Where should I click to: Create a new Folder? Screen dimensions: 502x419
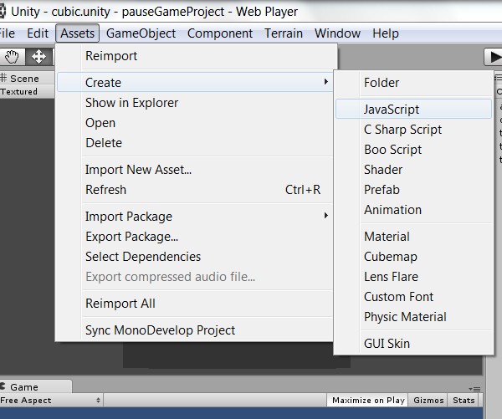click(x=413, y=83)
